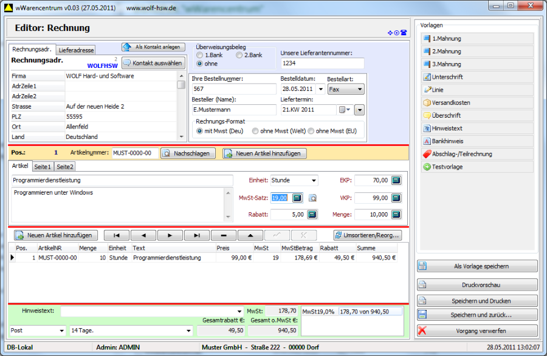Select the 1.Bank radio option
The height and width of the screenshot is (356, 547).
tap(200, 55)
